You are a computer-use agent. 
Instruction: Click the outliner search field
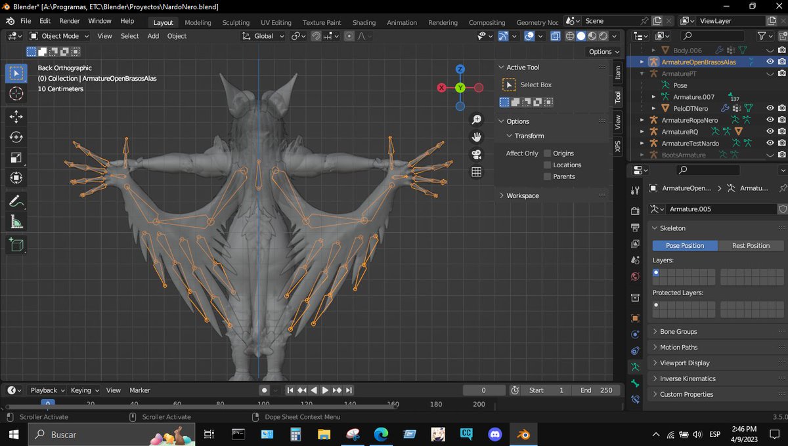712,36
